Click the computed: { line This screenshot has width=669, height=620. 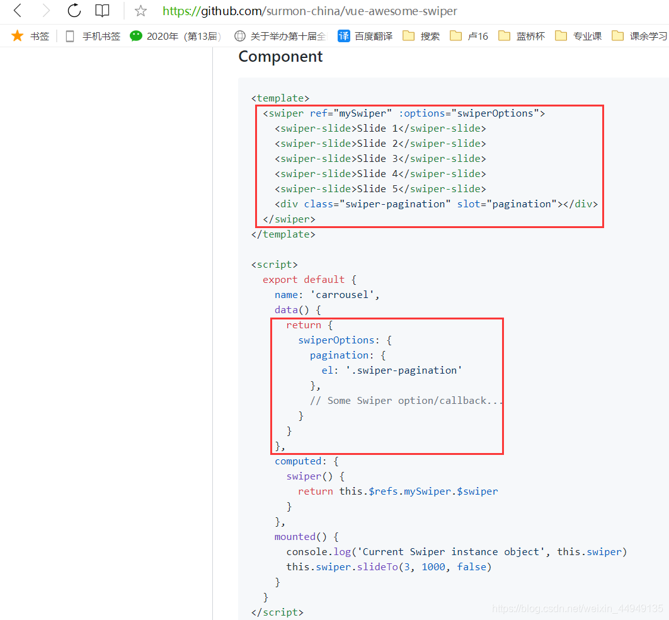(x=306, y=461)
